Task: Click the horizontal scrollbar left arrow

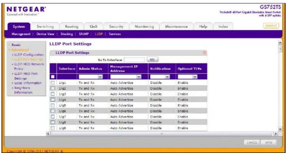Action: (x=48, y=134)
